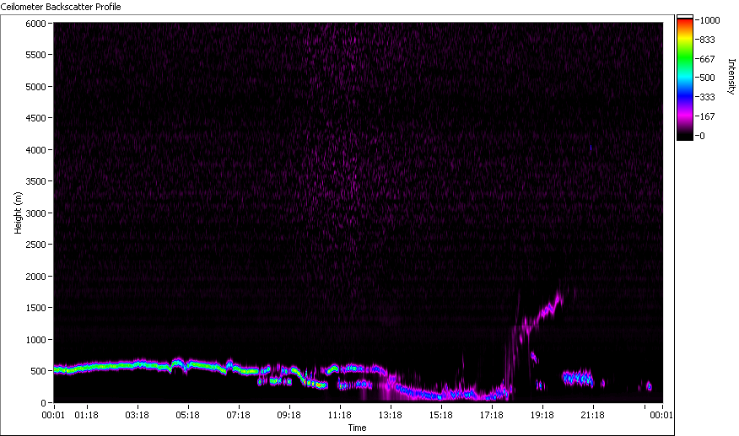This screenshot has width=739, height=436.
Task: Select the 3000 height tick label
Action: coord(35,213)
